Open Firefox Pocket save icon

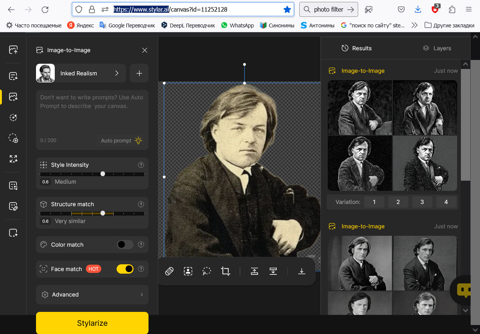point(401,10)
